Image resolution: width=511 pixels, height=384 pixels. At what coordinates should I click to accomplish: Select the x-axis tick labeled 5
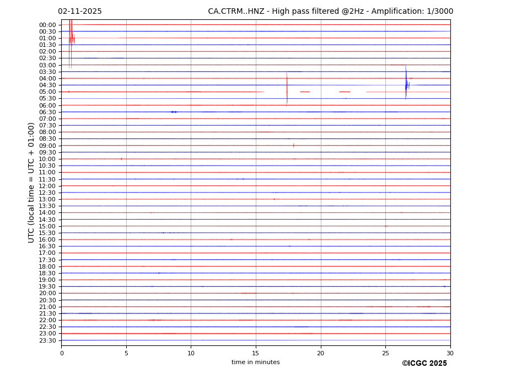[126, 353]
